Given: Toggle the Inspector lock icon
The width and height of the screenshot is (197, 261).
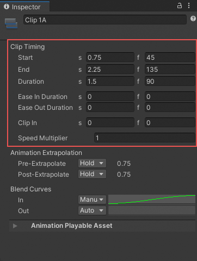Looking at the screenshot, I should pos(180,5).
